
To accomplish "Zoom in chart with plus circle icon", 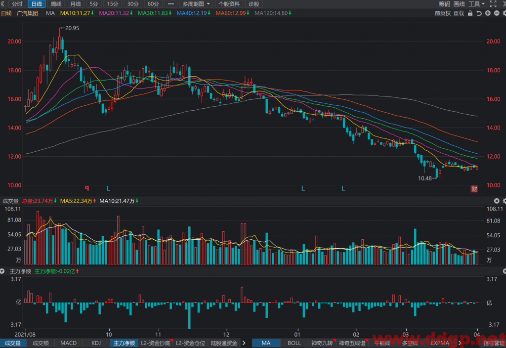I will 488,13.
